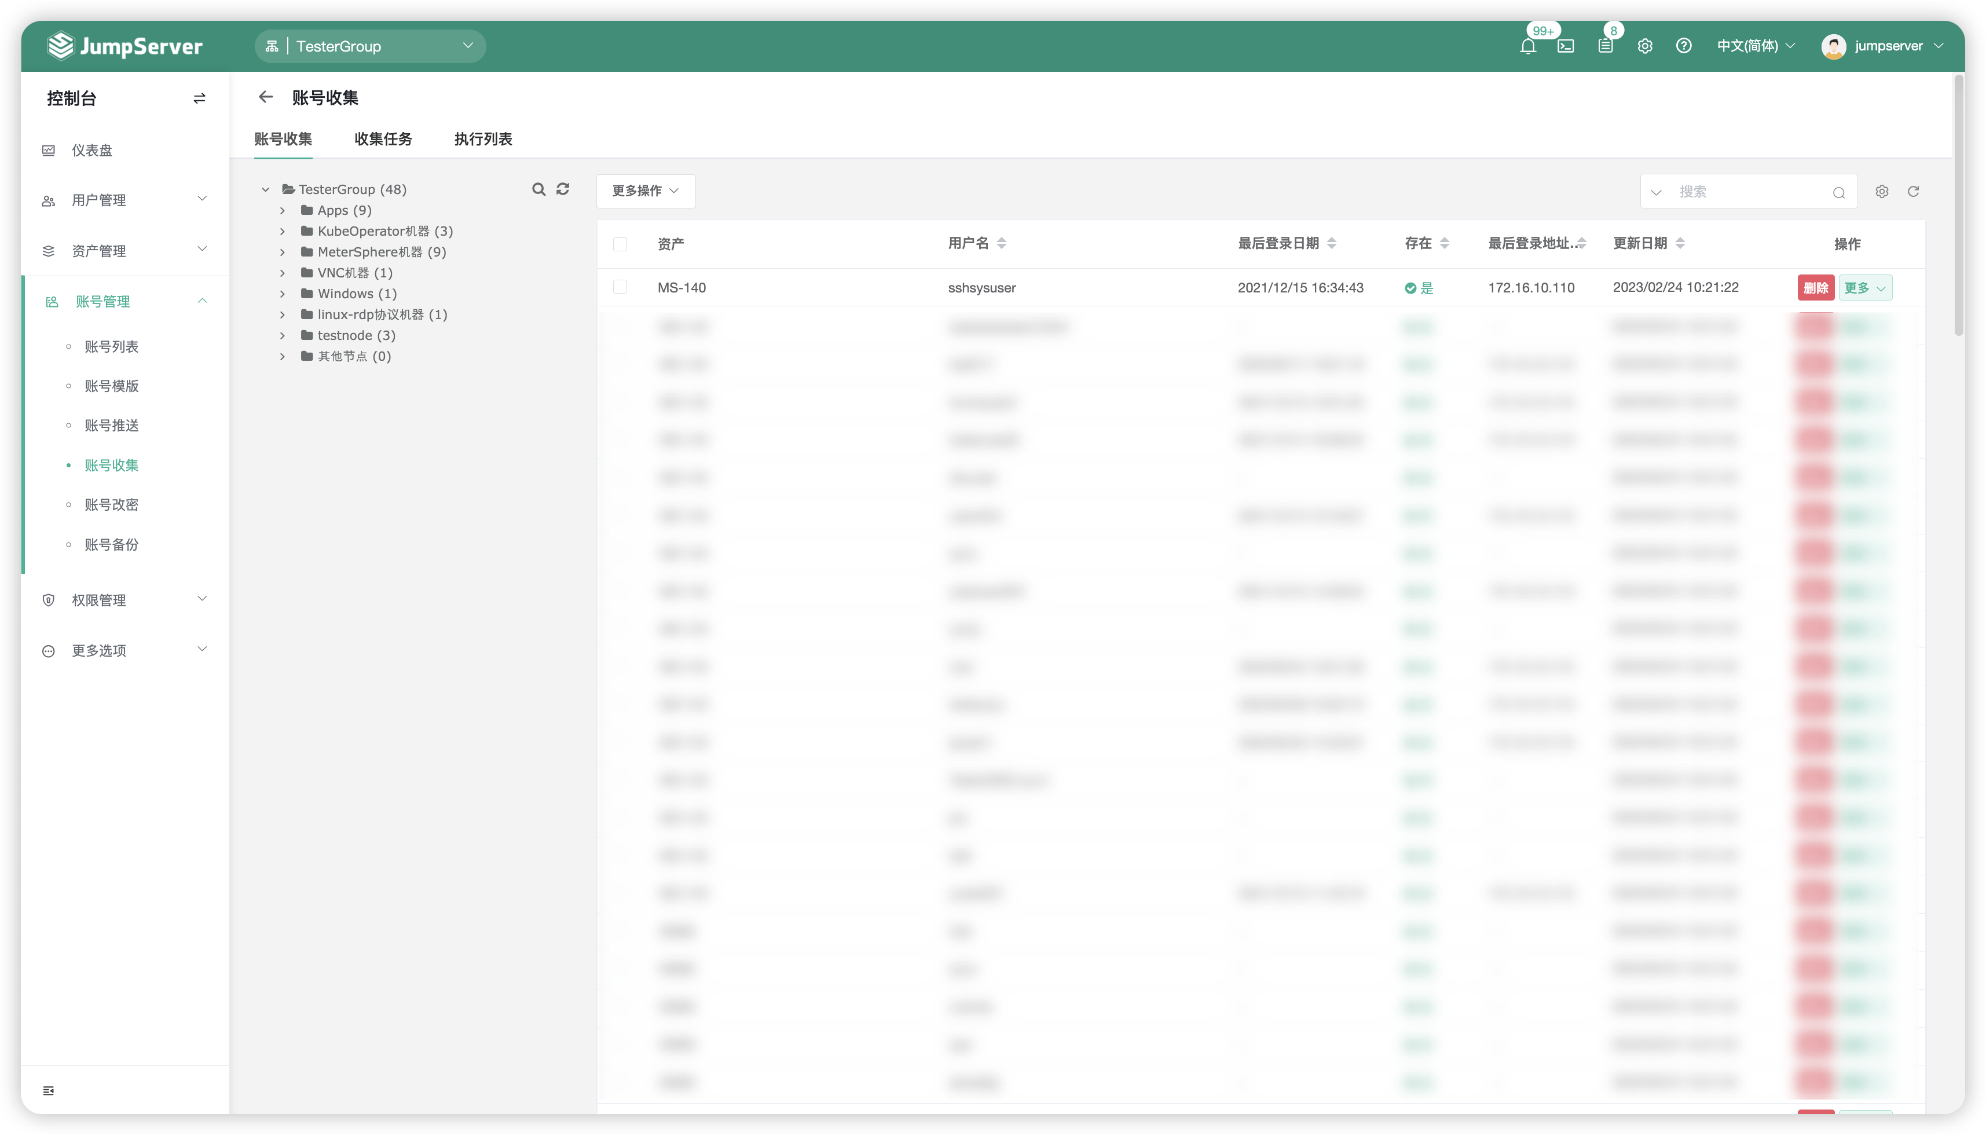Viewport: 1986px width, 1135px height.
Task: Open 账号列表 in sidebar
Action: (x=111, y=347)
